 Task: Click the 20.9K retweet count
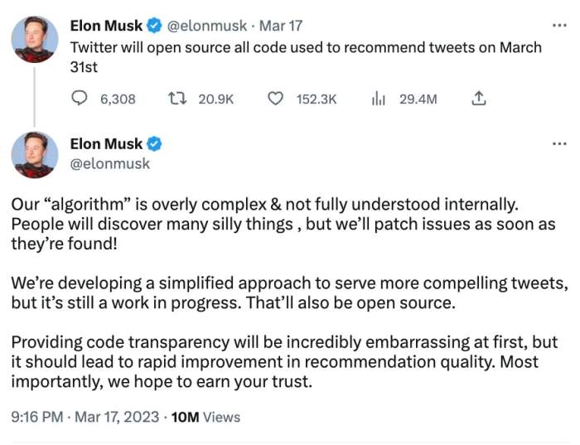pos(216,99)
